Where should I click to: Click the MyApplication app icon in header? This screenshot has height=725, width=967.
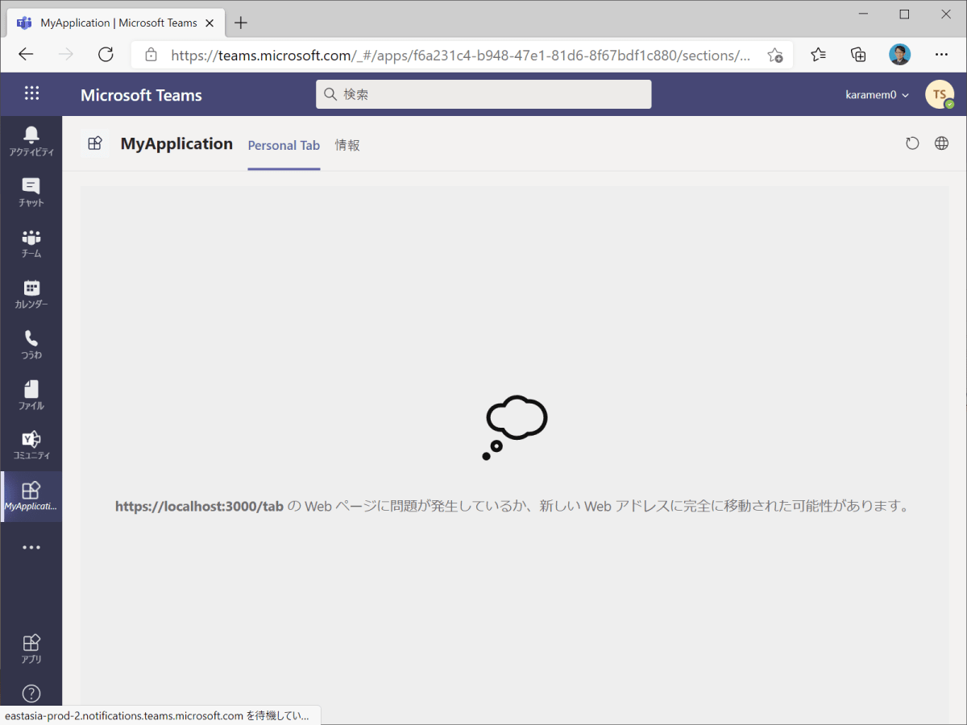95,143
